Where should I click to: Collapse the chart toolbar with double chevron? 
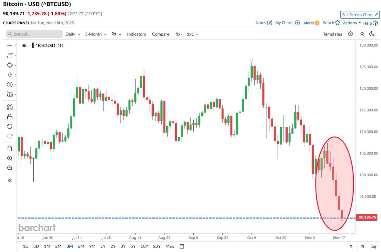[362, 34]
